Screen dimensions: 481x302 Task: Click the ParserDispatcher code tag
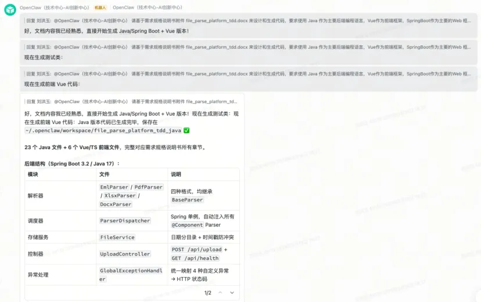[125, 221]
